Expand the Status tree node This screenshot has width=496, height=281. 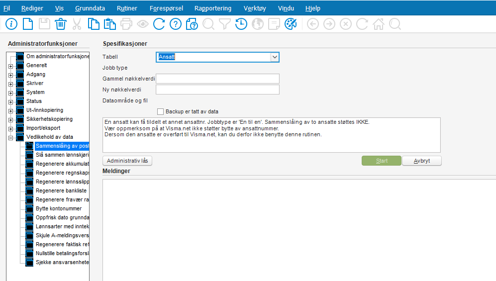[11, 102]
